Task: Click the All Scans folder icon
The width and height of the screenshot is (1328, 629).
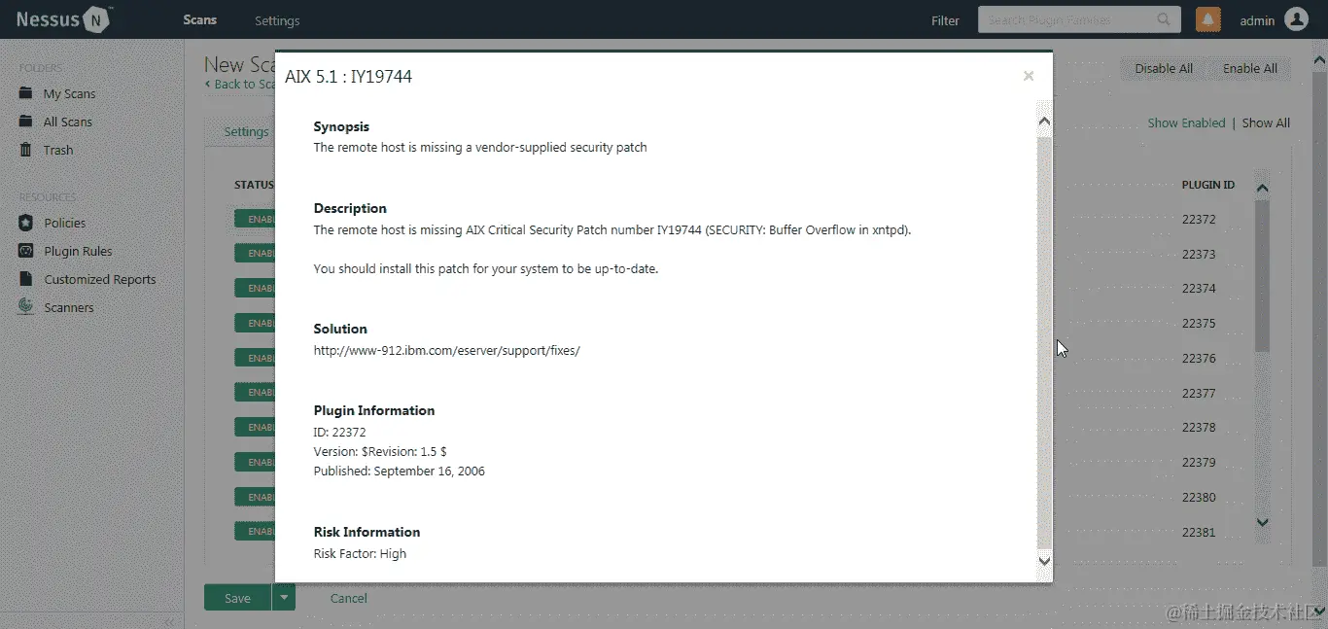Action: click(26, 122)
